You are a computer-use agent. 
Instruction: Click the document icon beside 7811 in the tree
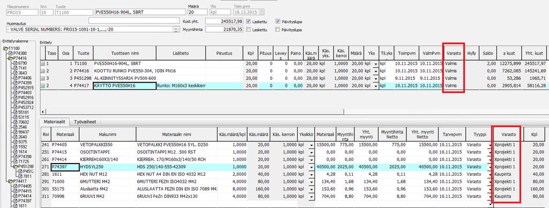pos(20,176)
